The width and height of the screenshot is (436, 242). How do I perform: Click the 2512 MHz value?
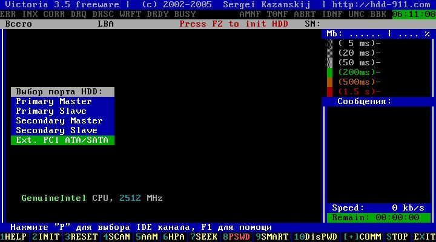point(141,198)
